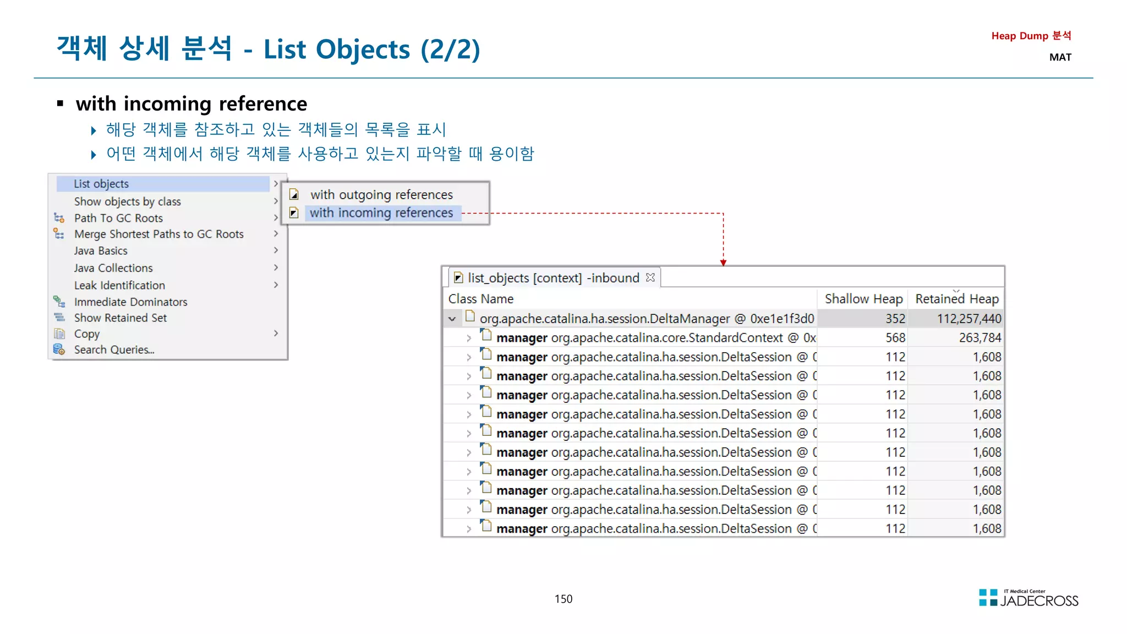1127x634 pixels.
Task: Click the Java Basics submenu arrow
Action: [276, 250]
